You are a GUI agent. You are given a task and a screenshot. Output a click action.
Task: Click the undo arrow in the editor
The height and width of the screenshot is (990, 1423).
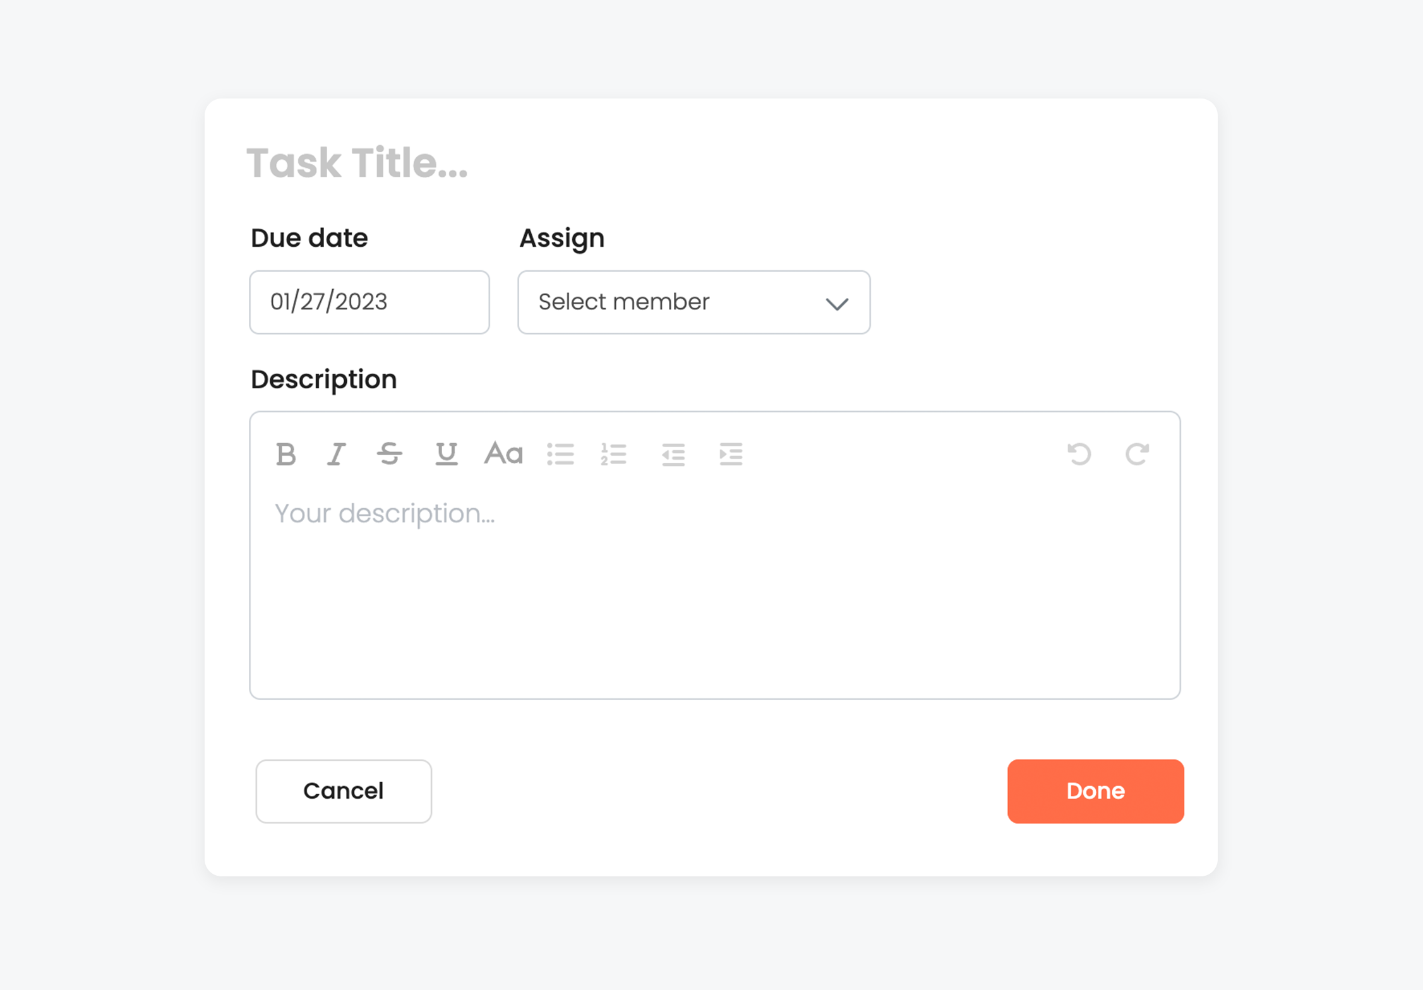pyautogui.click(x=1079, y=453)
